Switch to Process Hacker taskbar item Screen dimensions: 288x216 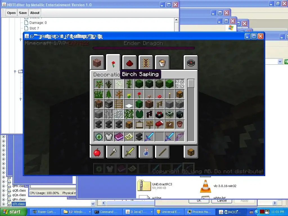point(199,212)
